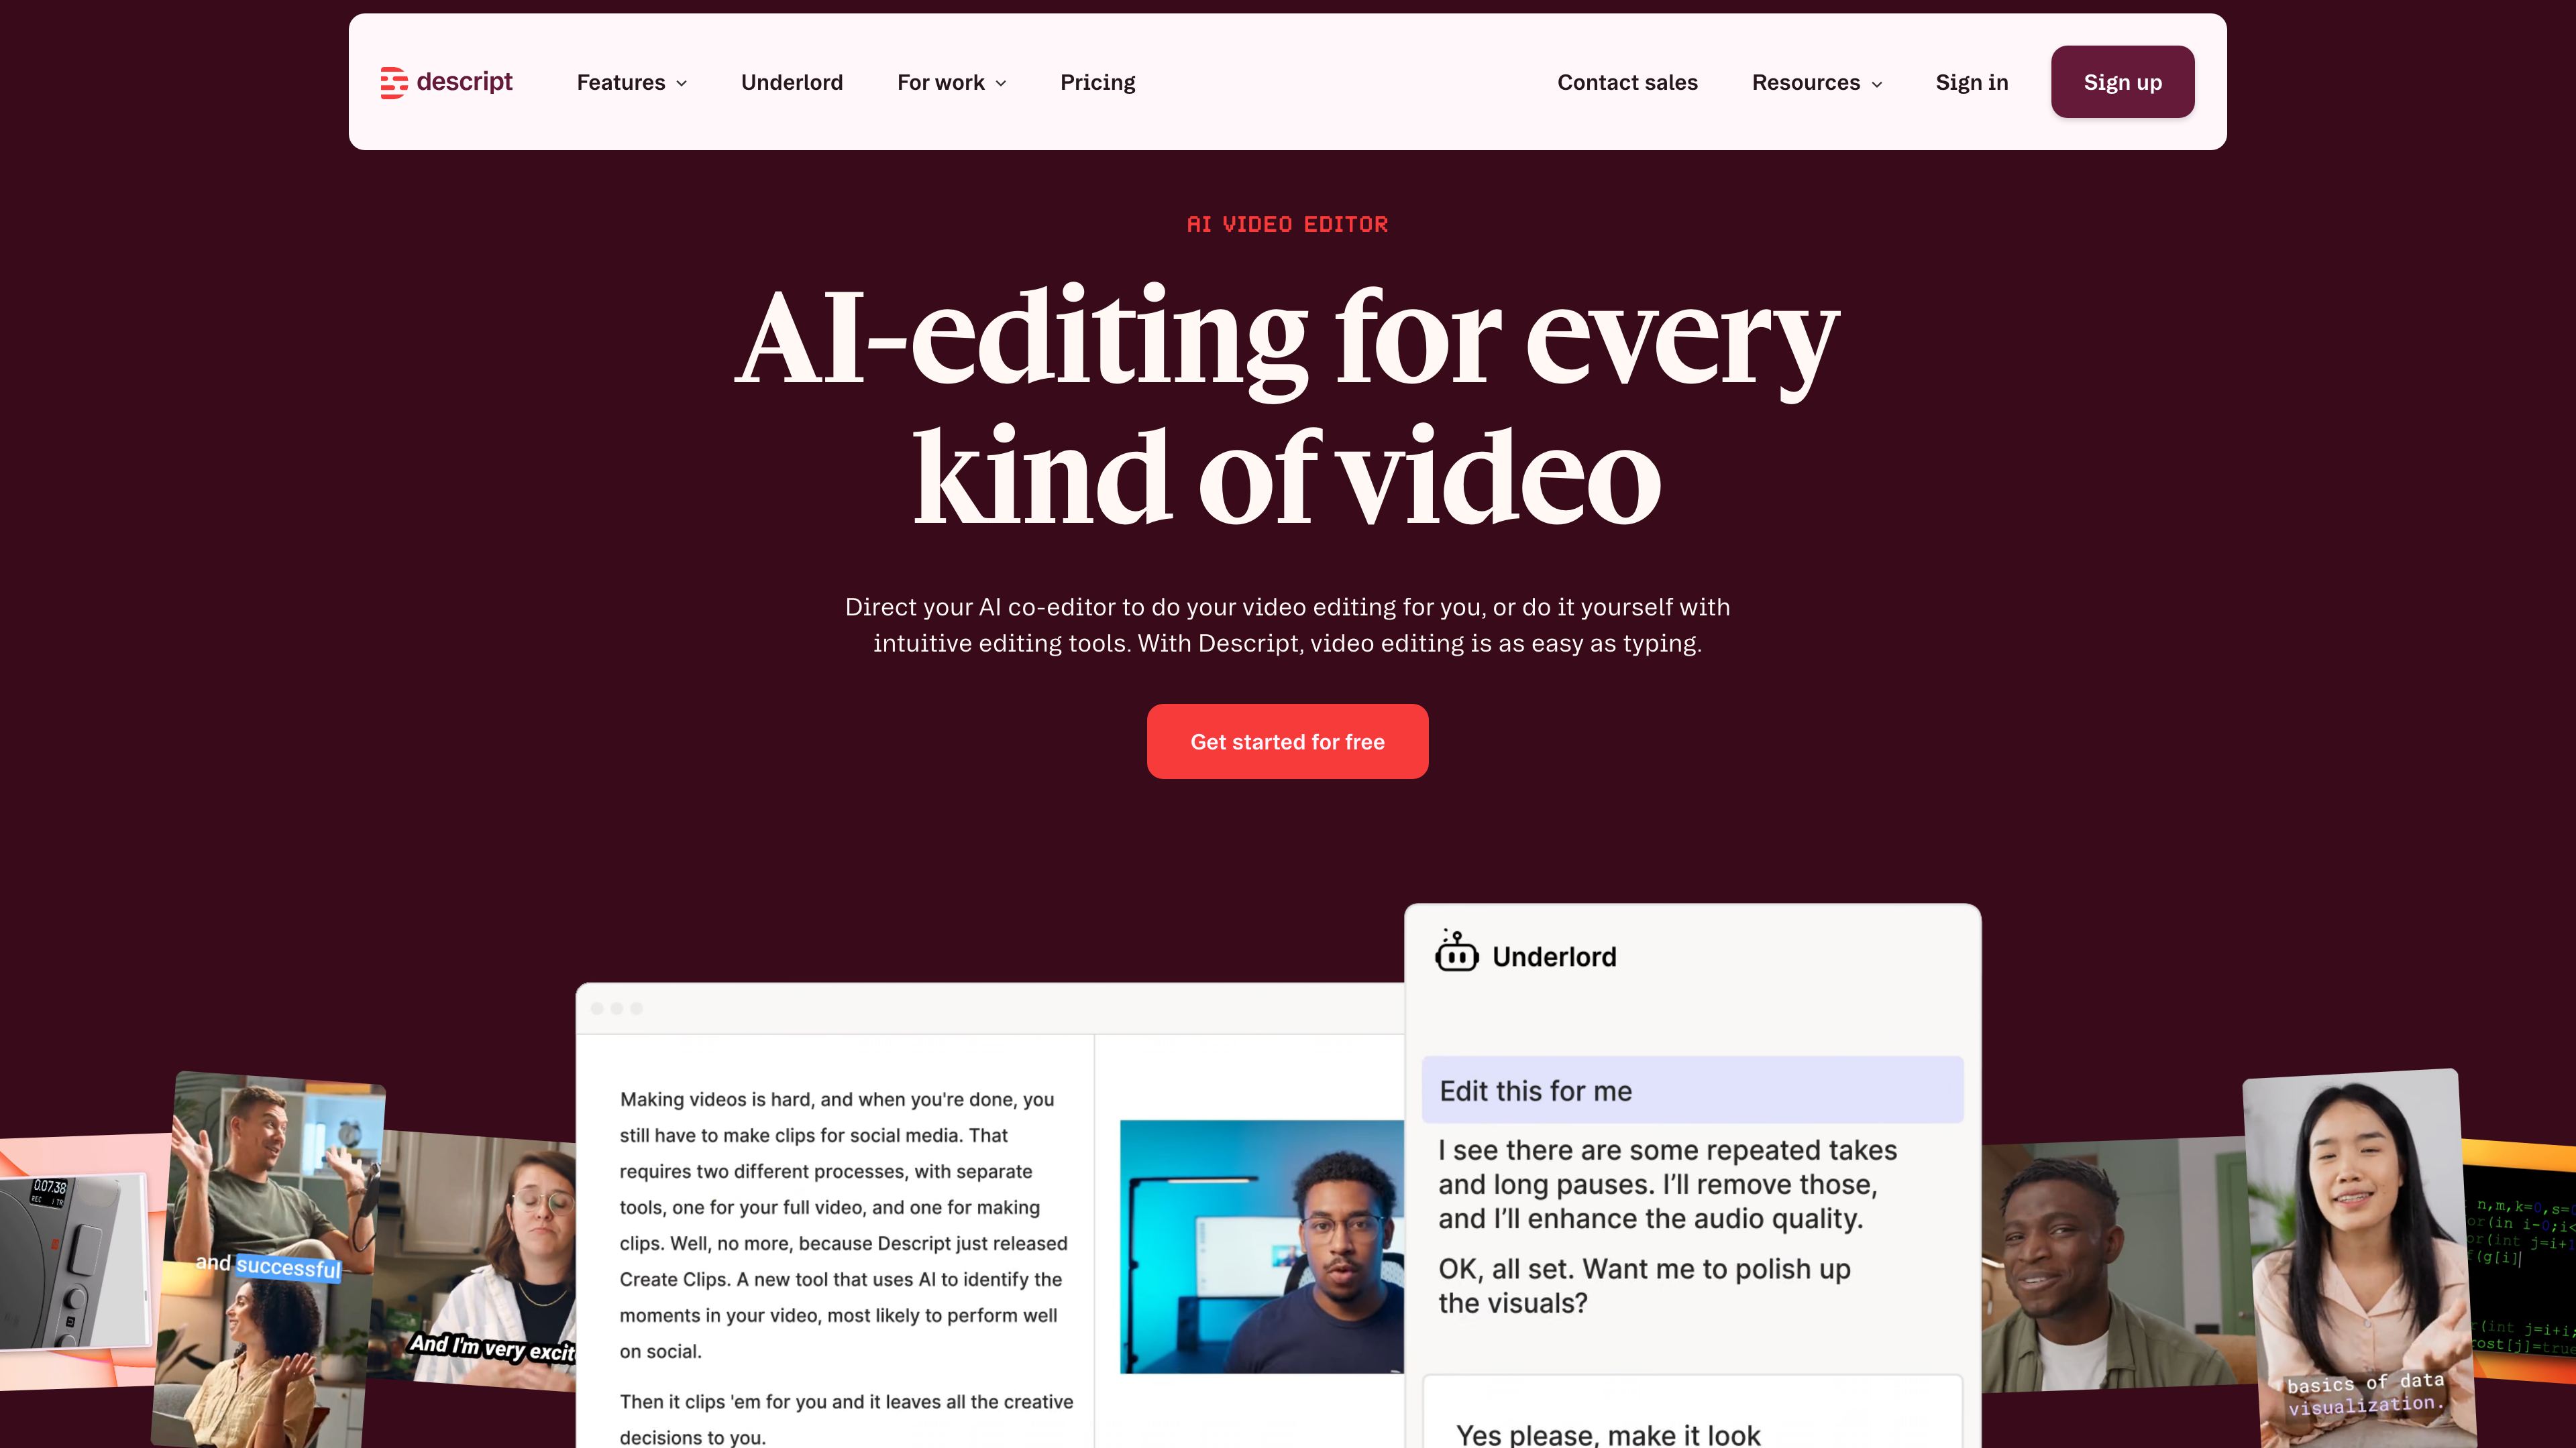The width and height of the screenshot is (2576, 1448).
Task: Click the Sign in link
Action: 1971,82
